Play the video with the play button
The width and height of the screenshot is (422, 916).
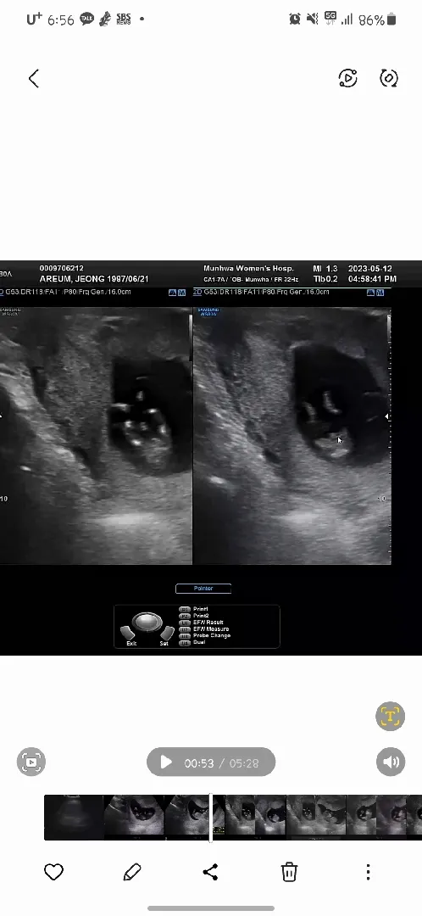pos(166,762)
